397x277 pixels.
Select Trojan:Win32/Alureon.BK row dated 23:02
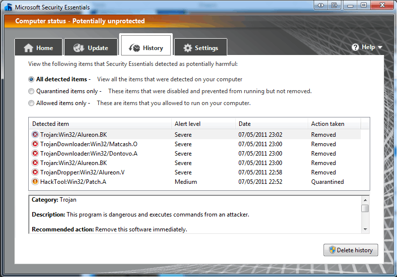[x=195, y=135]
